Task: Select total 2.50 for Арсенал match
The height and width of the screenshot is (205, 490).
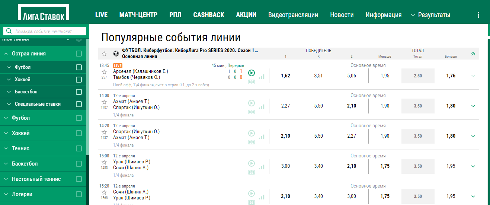Action: [418, 76]
